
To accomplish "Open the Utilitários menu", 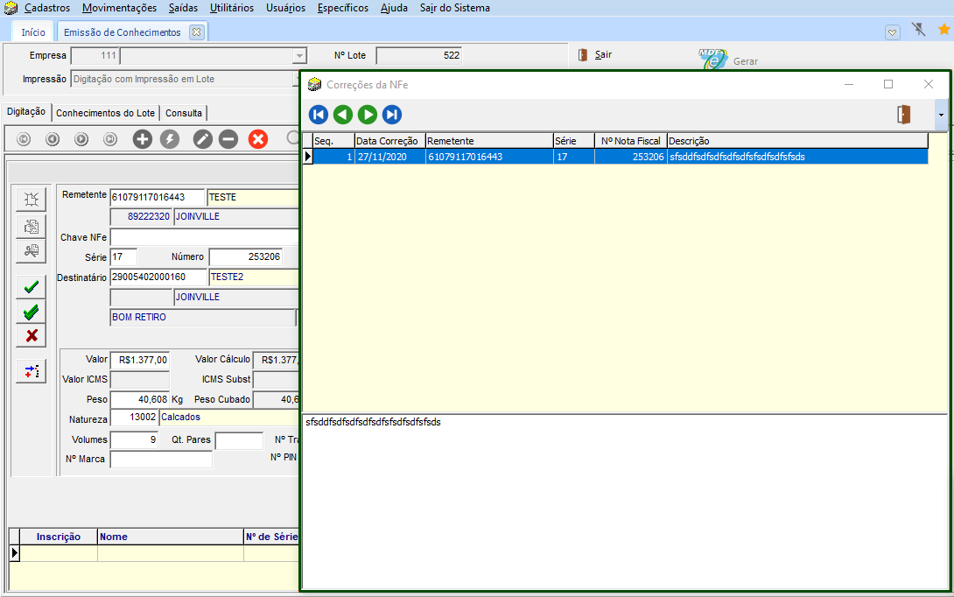I will [232, 8].
